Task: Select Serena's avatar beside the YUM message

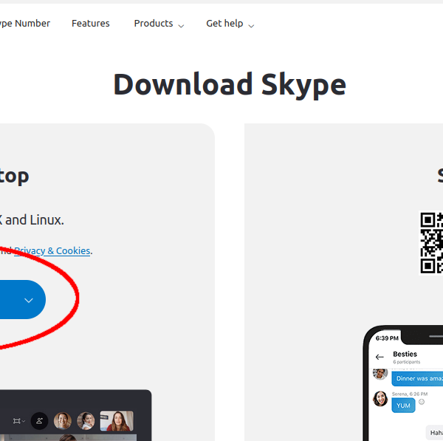Action: pyautogui.click(x=380, y=399)
